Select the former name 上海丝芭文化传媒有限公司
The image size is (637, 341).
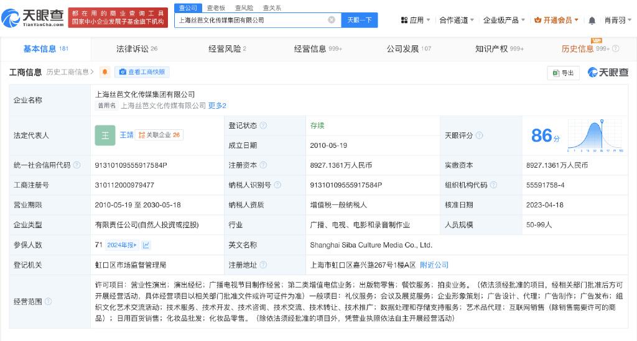163,106
